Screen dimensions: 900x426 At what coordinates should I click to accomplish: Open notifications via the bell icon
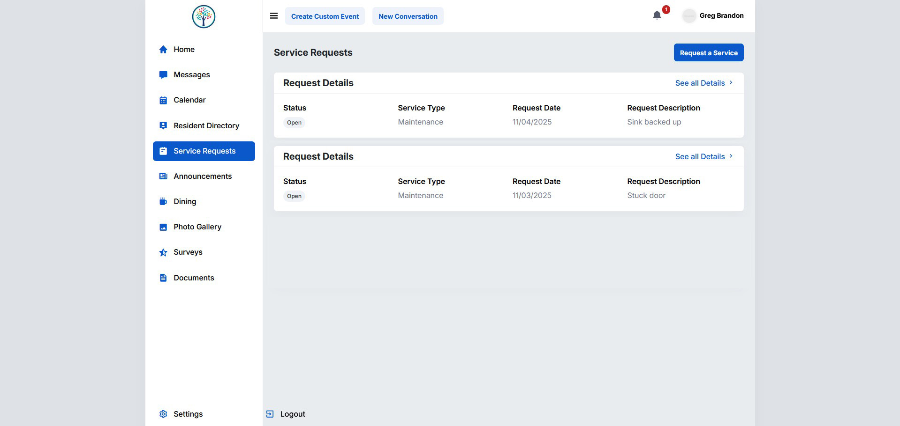[x=657, y=15]
